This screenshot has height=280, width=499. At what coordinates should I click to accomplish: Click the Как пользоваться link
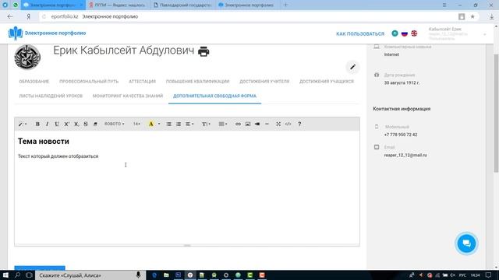tap(360, 33)
